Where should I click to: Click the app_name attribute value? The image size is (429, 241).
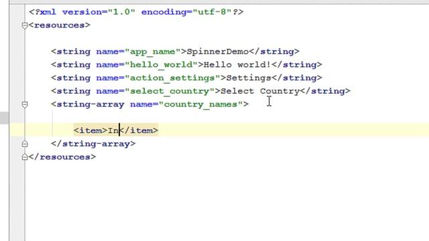(x=153, y=52)
